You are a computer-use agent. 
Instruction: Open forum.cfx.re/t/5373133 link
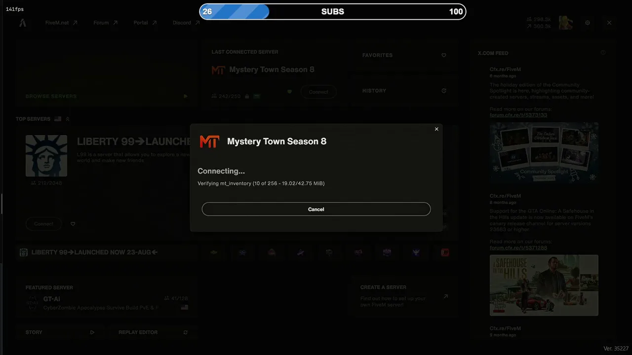click(x=518, y=115)
